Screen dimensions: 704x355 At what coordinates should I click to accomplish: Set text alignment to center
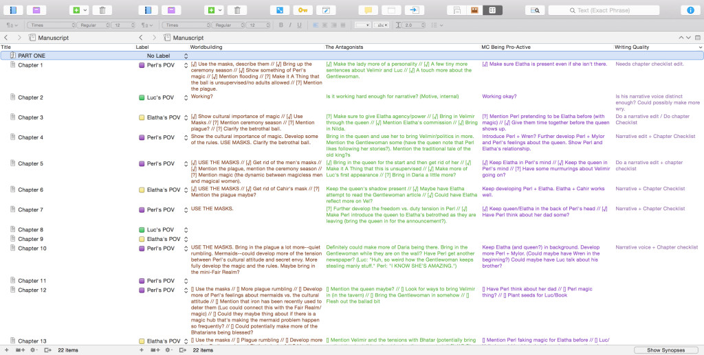coord(324,25)
